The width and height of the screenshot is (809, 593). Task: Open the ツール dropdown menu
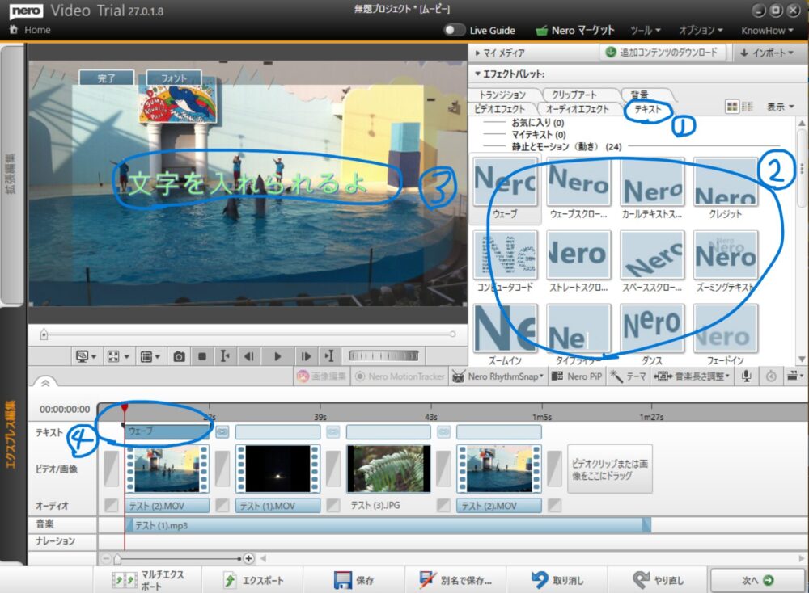646,31
